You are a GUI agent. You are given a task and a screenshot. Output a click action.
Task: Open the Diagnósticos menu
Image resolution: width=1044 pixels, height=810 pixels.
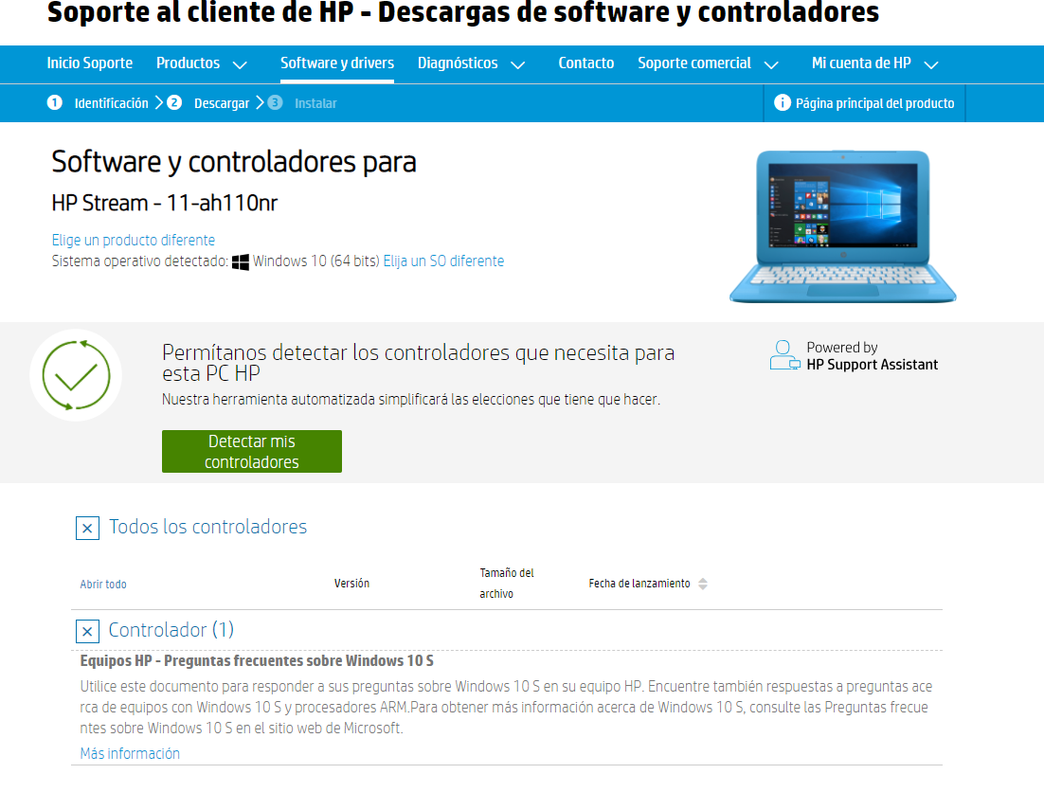pos(458,63)
